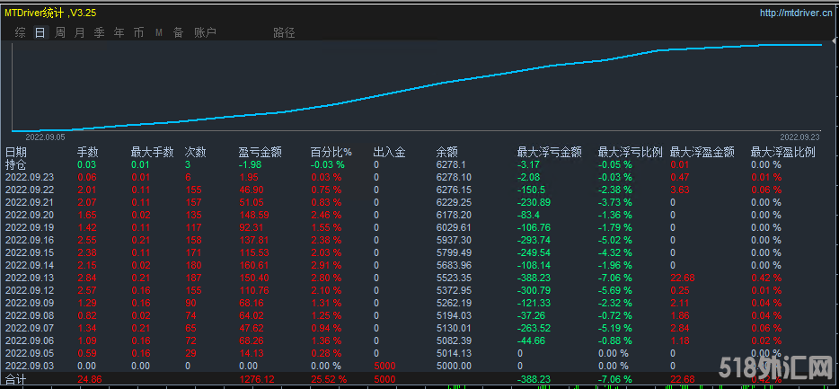The width and height of the screenshot is (839, 389).
Task: Open the 年 yearly statistics tab
Action: [119, 32]
